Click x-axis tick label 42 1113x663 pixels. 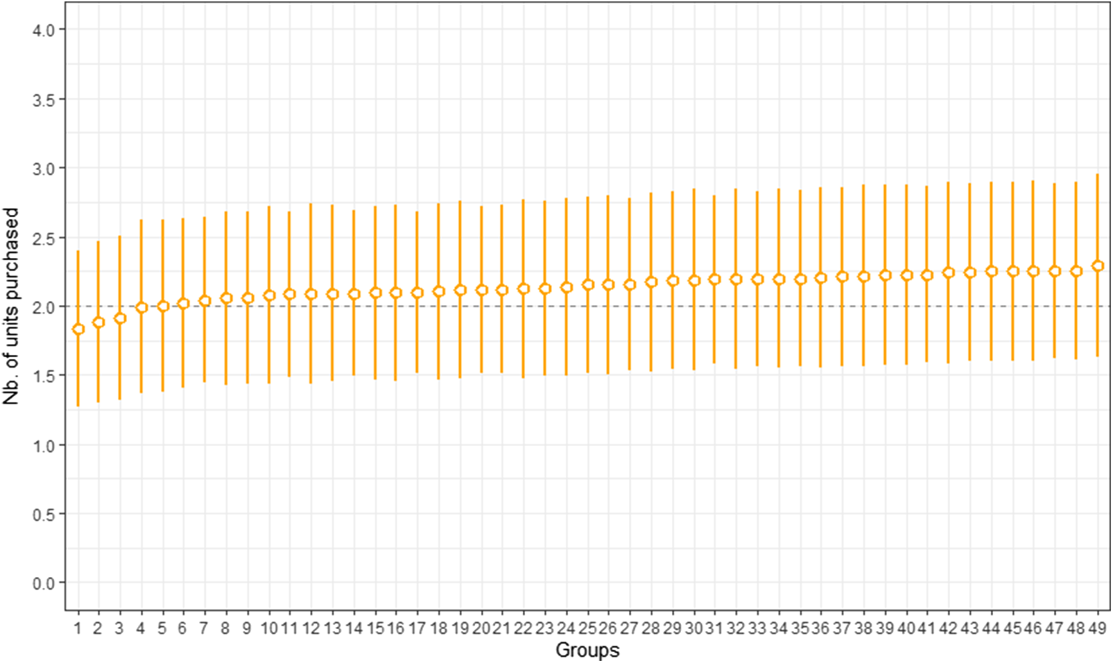click(x=948, y=629)
